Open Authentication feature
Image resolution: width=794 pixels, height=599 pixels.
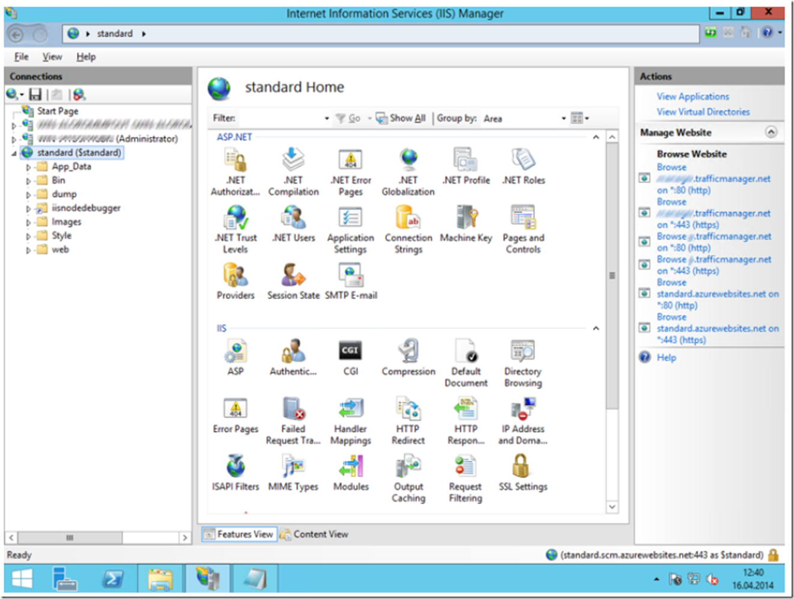(x=293, y=358)
